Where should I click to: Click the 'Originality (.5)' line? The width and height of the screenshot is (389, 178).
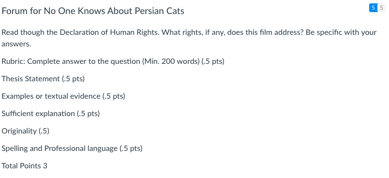26,131
